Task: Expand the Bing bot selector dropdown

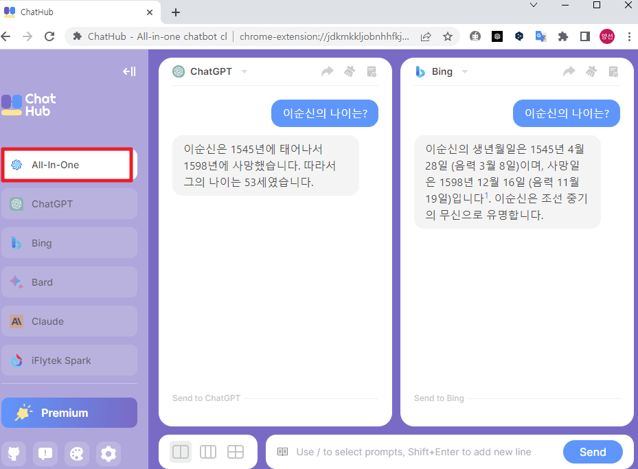Action: tap(465, 71)
